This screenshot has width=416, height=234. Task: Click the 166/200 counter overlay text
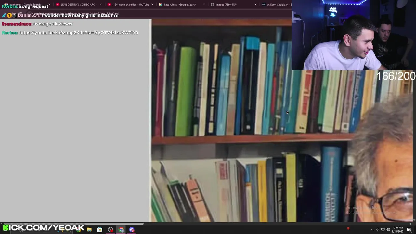point(396,76)
